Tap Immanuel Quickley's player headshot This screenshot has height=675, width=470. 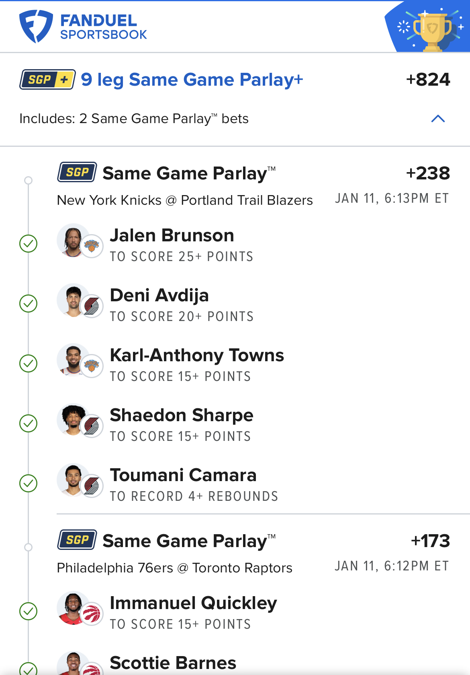pos(73,608)
